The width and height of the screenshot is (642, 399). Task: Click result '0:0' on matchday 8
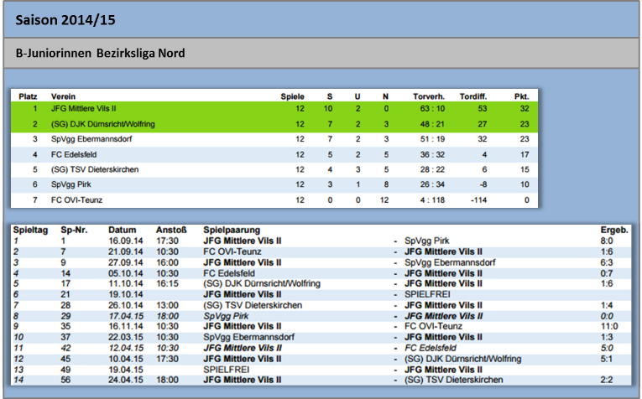click(607, 316)
